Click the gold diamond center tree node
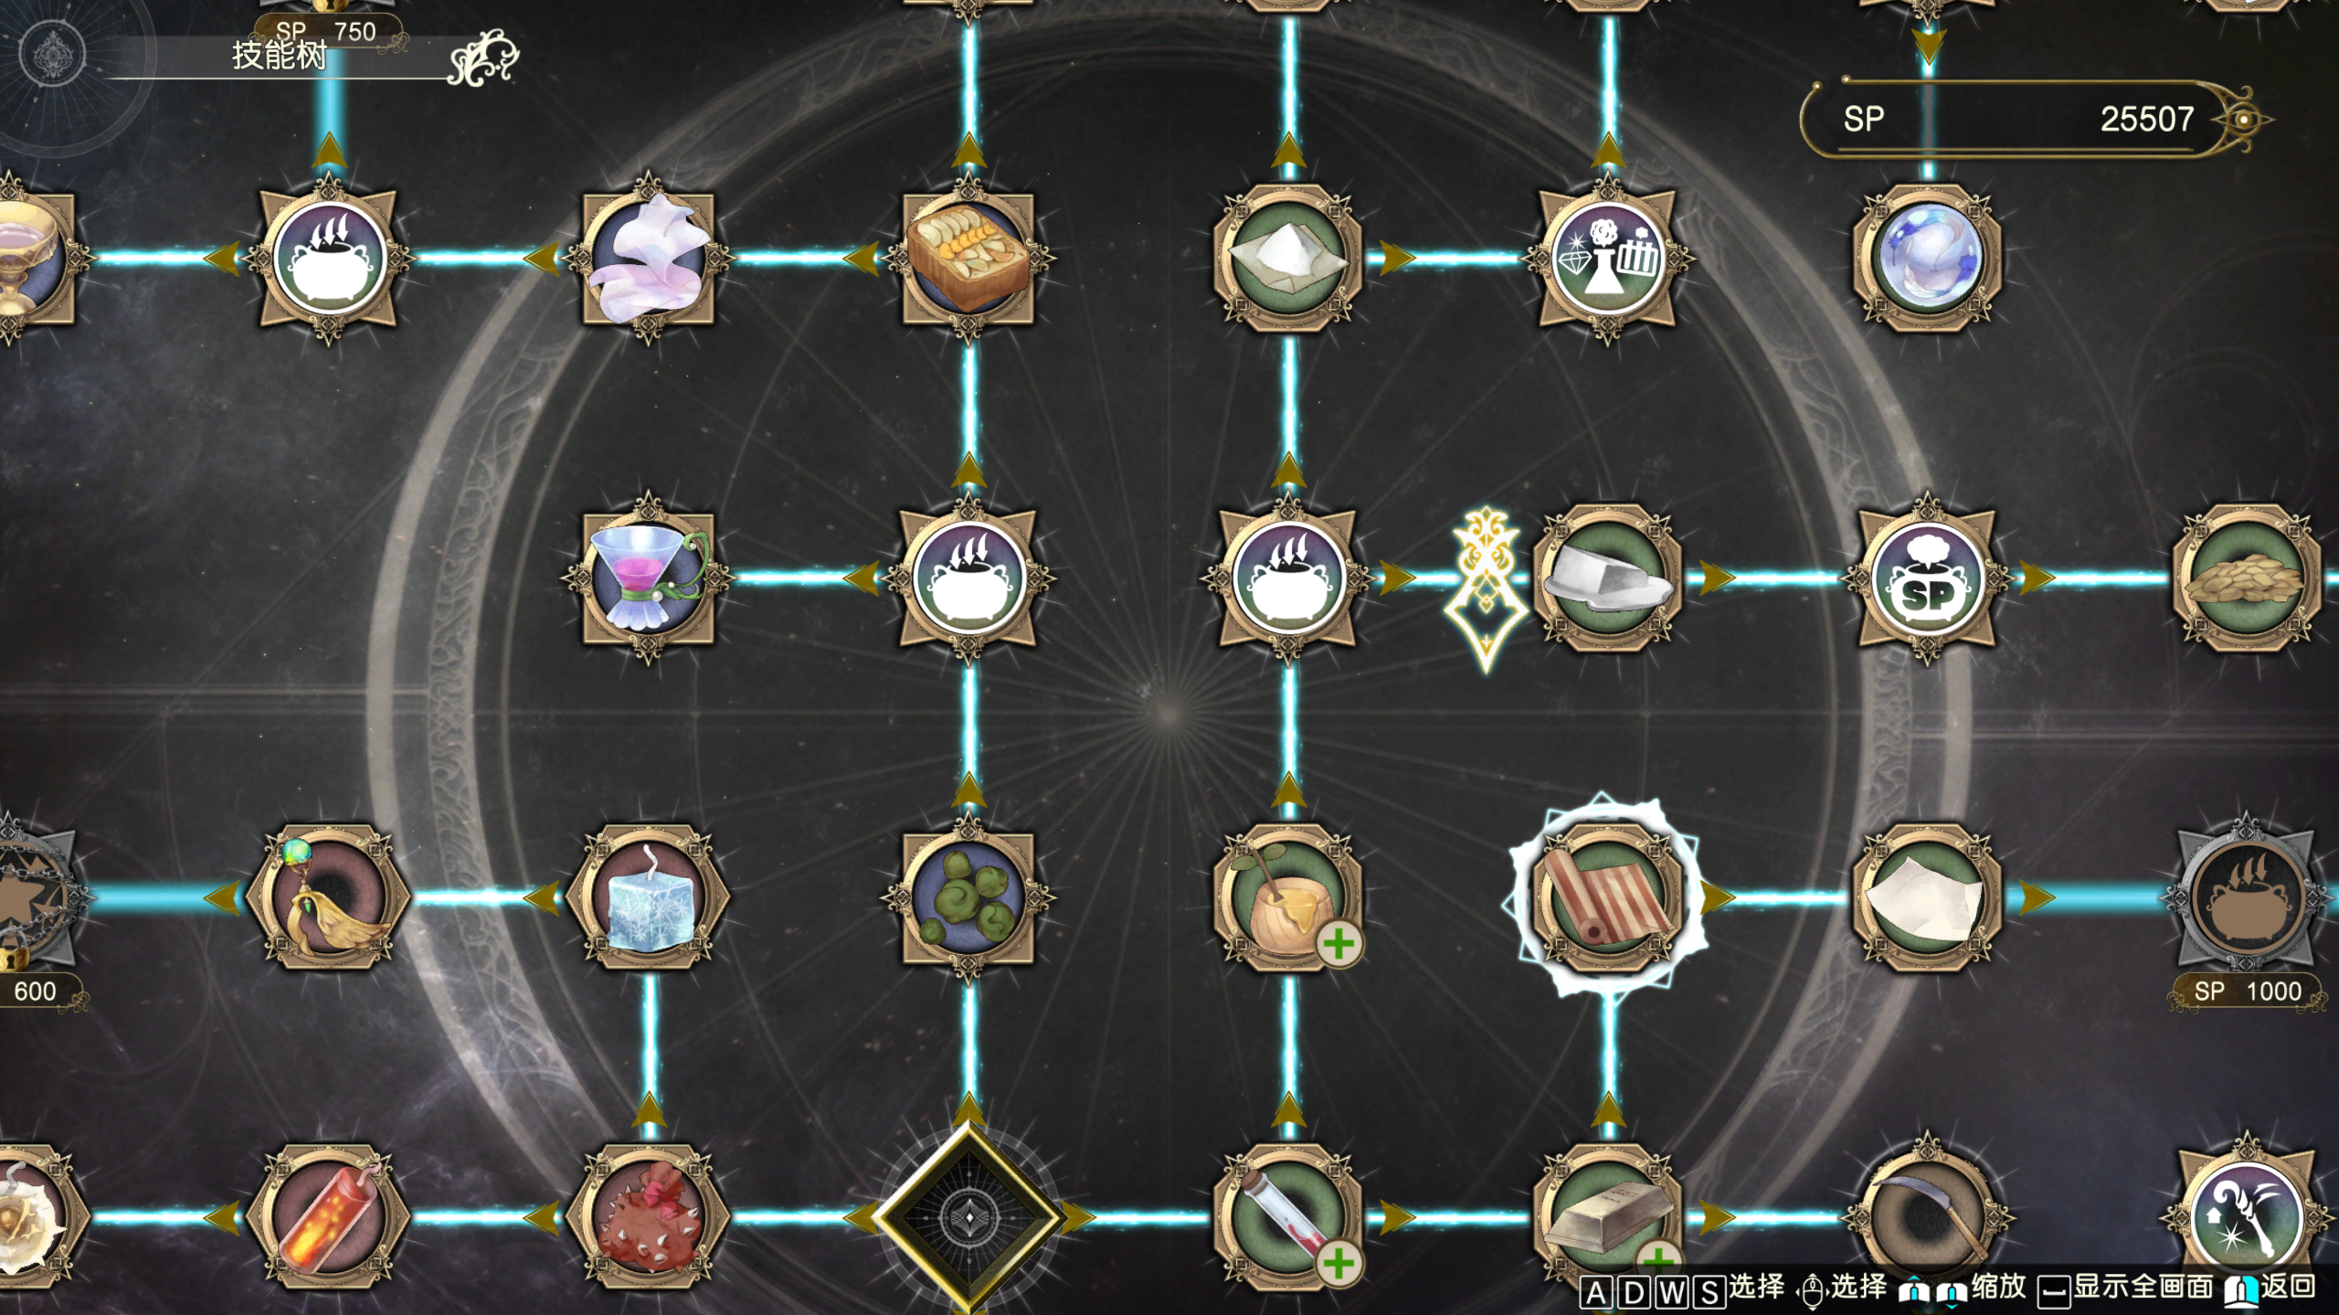This screenshot has height=1315, width=2339. point(968,1217)
